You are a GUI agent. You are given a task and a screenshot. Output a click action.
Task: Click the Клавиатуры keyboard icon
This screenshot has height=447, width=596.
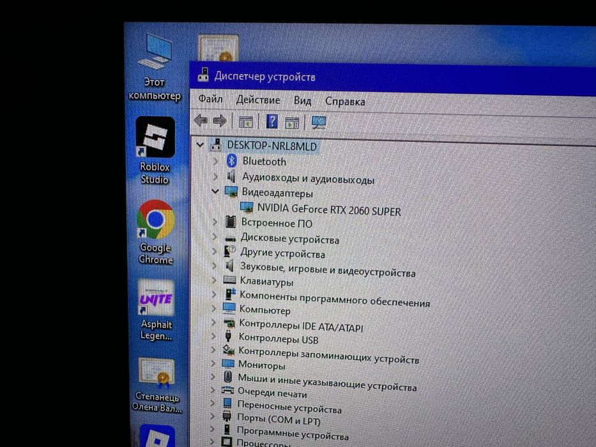pos(229,280)
